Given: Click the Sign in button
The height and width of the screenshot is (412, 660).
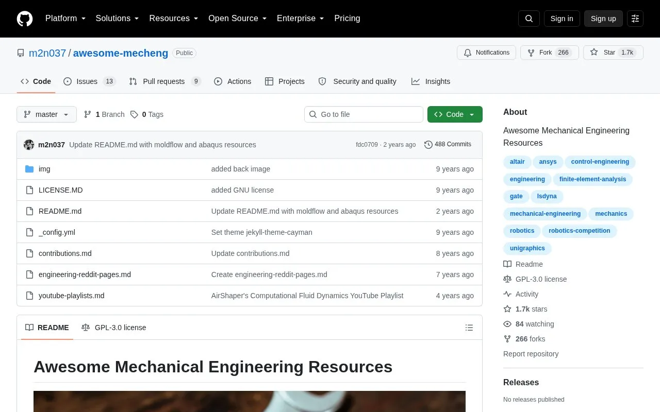Looking at the screenshot, I should [x=562, y=19].
